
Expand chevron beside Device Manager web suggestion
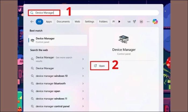pos(83,68)
